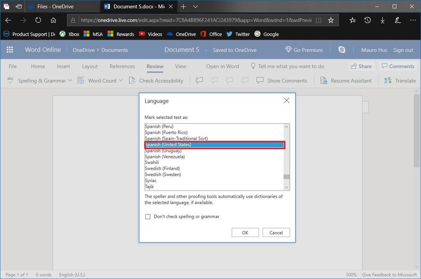The width and height of the screenshot is (421, 279).
Task: Open Skype from the top bar
Action: (x=342, y=49)
